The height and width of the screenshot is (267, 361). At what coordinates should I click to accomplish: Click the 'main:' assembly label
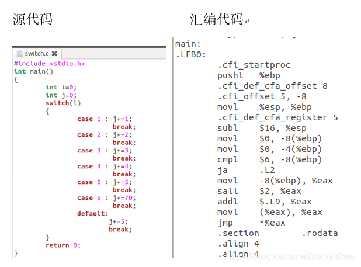(188, 44)
